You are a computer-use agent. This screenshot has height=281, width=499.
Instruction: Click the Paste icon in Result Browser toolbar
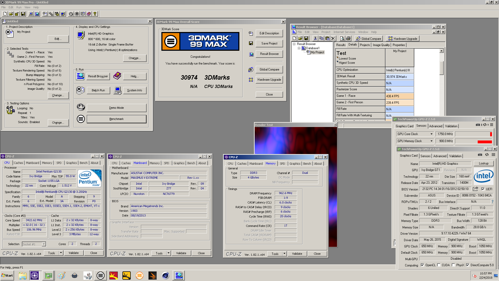point(327,39)
